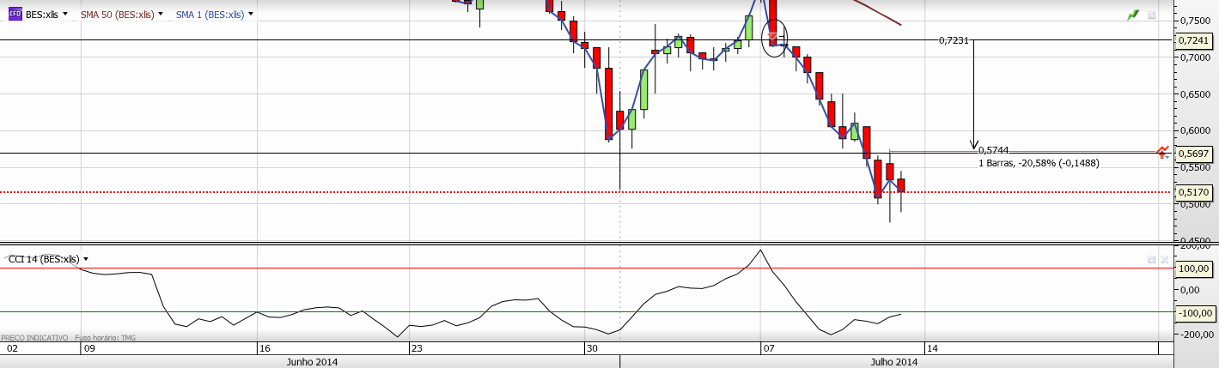Click the PREÇO INDICATIVO label in the CCI panel
The image size is (1219, 368).
(x=34, y=338)
